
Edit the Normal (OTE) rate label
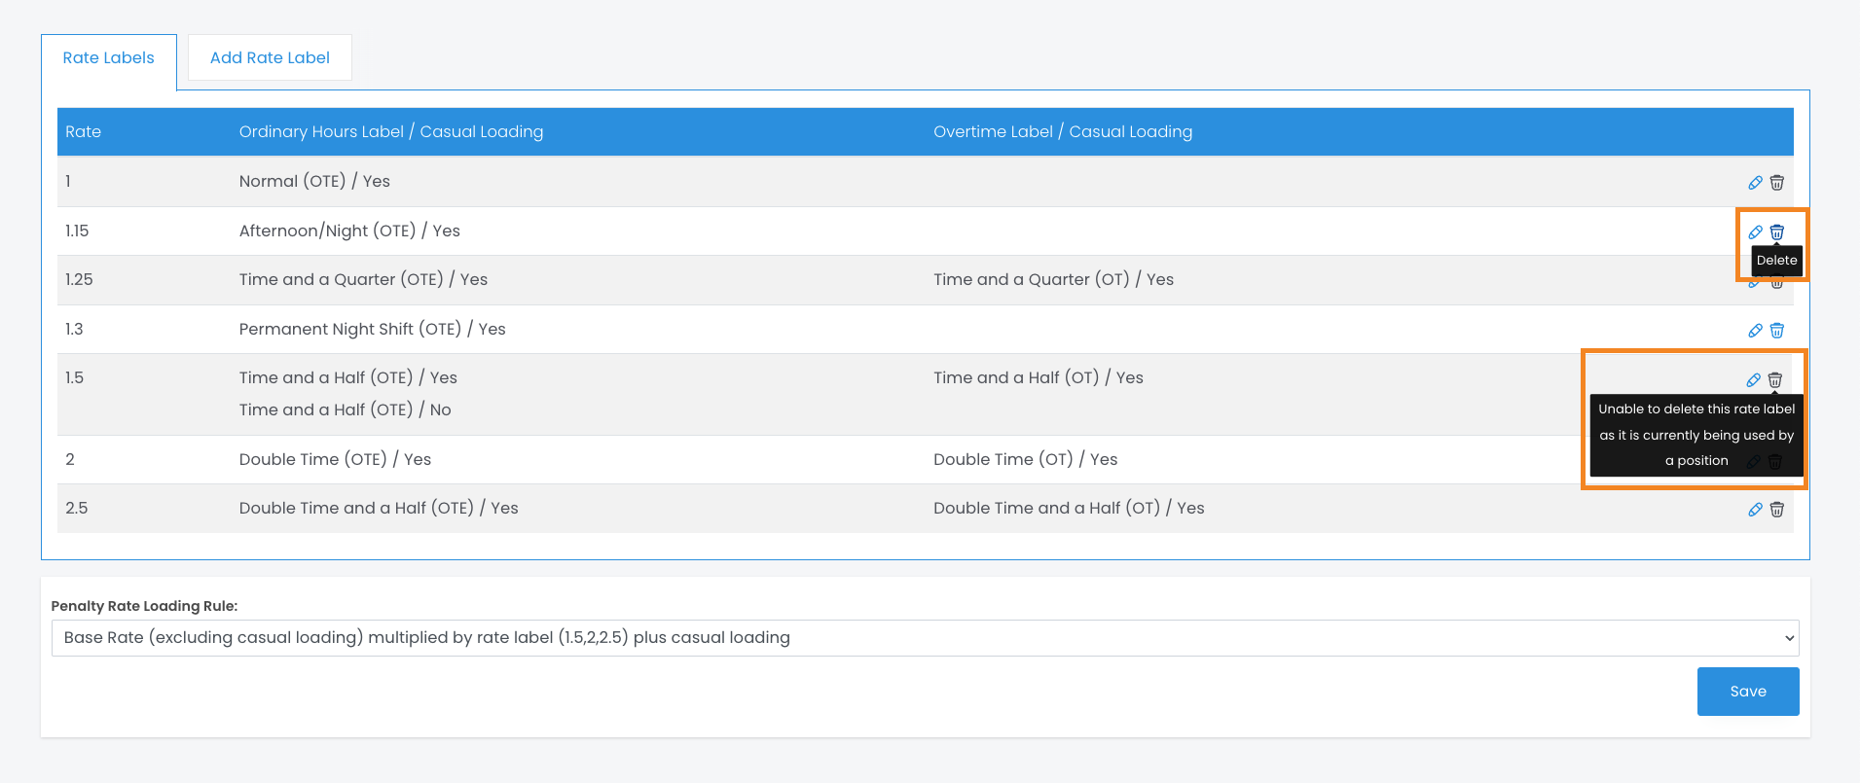[1755, 183]
